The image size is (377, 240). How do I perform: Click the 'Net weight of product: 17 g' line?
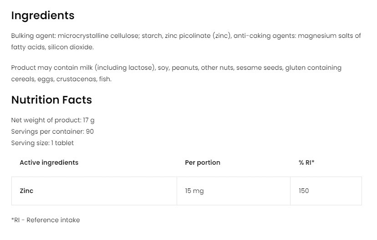coord(53,120)
